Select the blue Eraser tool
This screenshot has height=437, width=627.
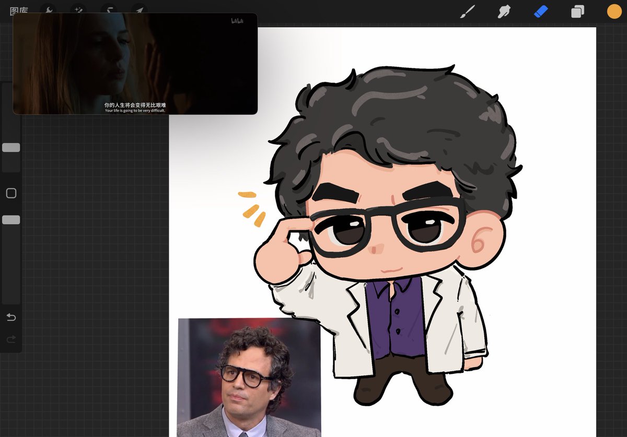pos(541,11)
